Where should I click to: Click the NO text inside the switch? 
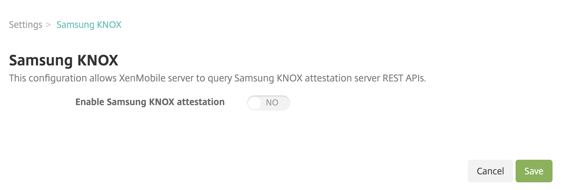272,103
